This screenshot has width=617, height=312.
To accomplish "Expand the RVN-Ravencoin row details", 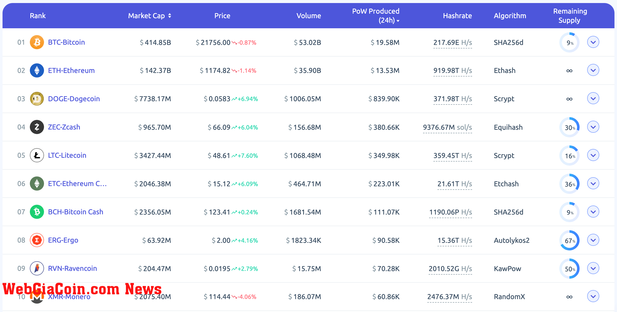I will 593,268.
